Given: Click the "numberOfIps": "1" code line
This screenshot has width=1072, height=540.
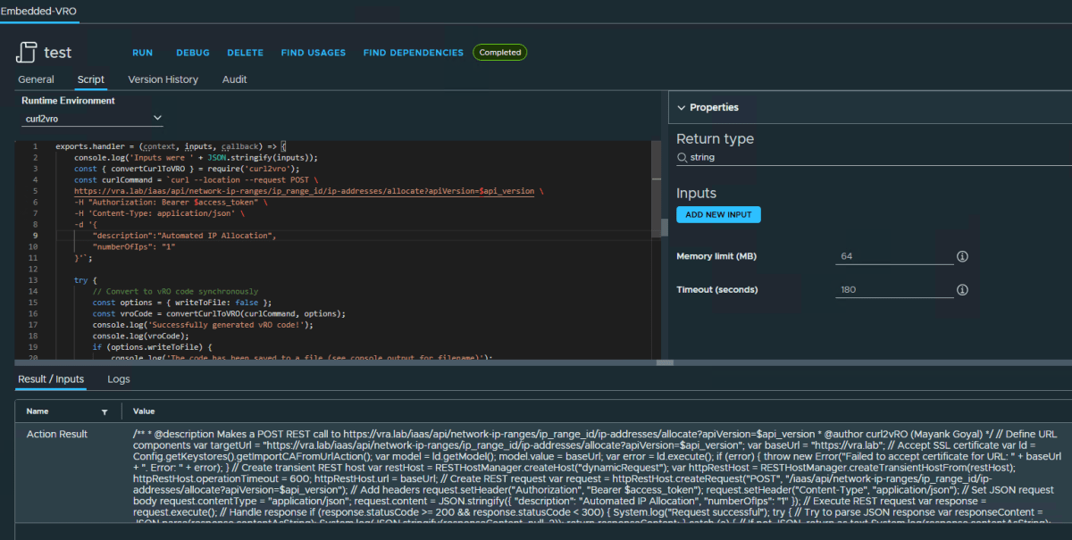Looking at the screenshot, I should [x=133, y=246].
